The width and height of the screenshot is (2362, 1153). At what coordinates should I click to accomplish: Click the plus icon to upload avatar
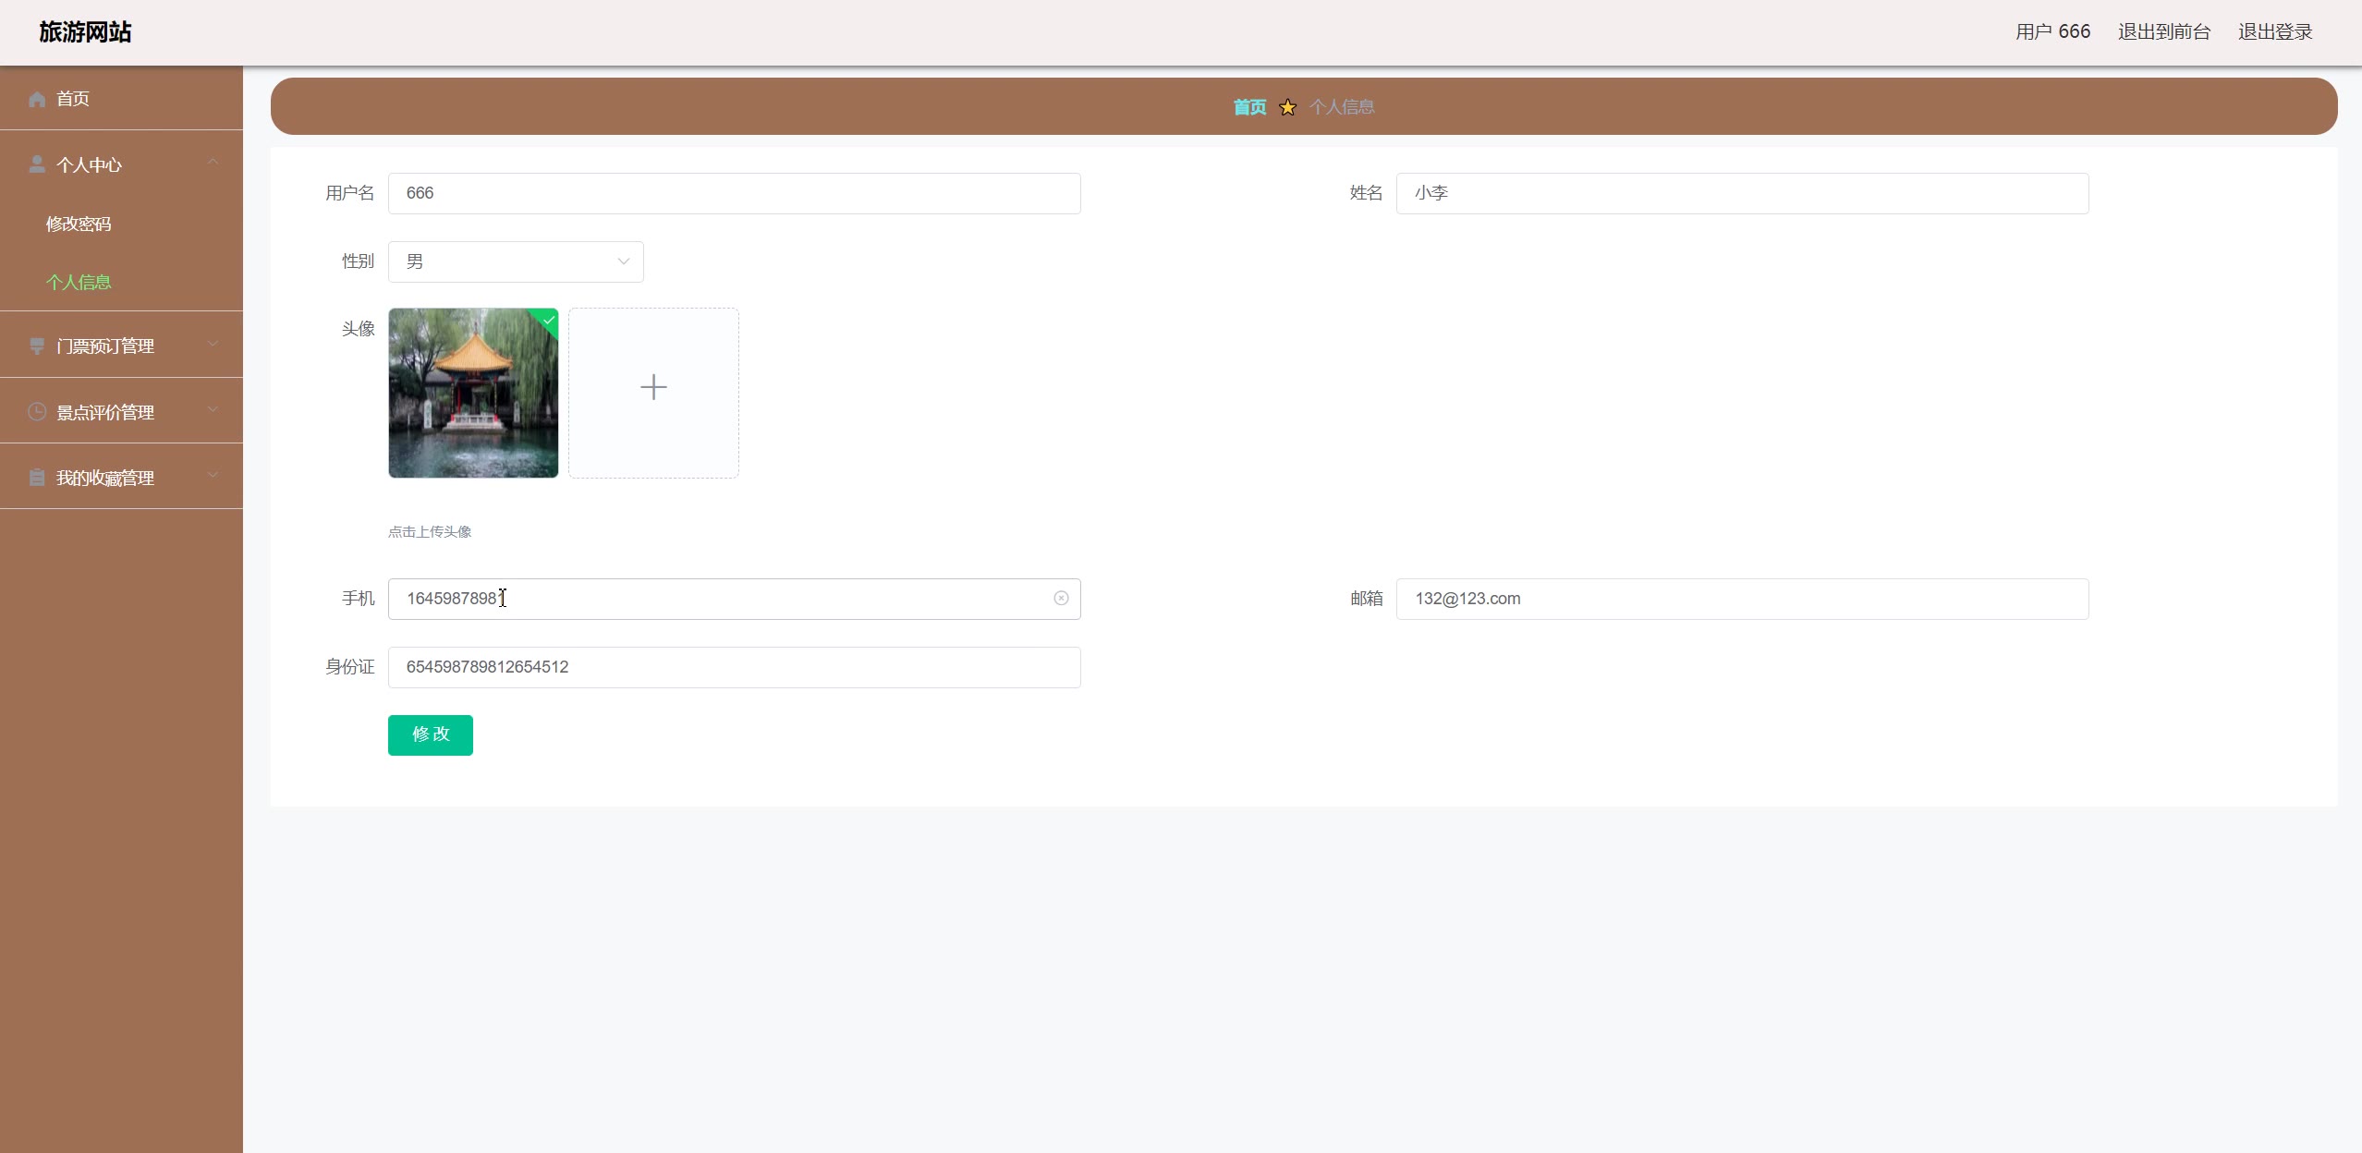click(653, 387)
